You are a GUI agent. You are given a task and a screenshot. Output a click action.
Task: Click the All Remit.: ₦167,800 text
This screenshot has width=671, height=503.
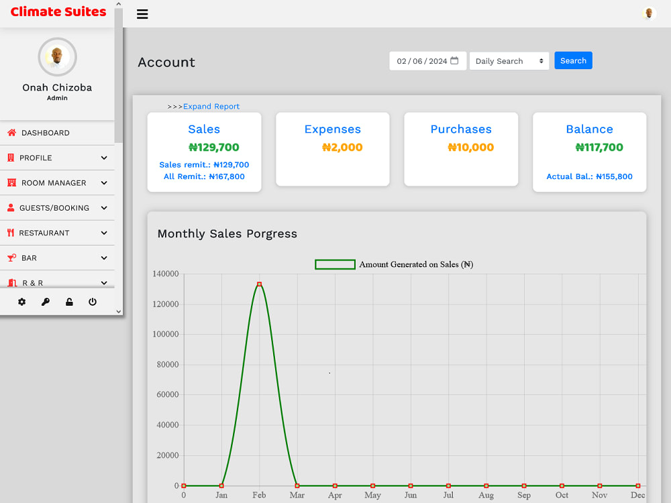point(204,176)
